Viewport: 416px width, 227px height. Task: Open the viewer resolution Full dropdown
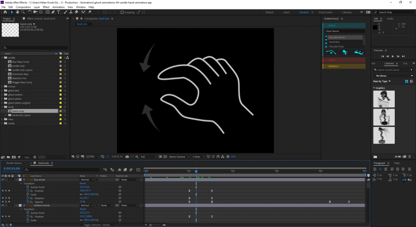pyautogui.click(x=149, y=157)
